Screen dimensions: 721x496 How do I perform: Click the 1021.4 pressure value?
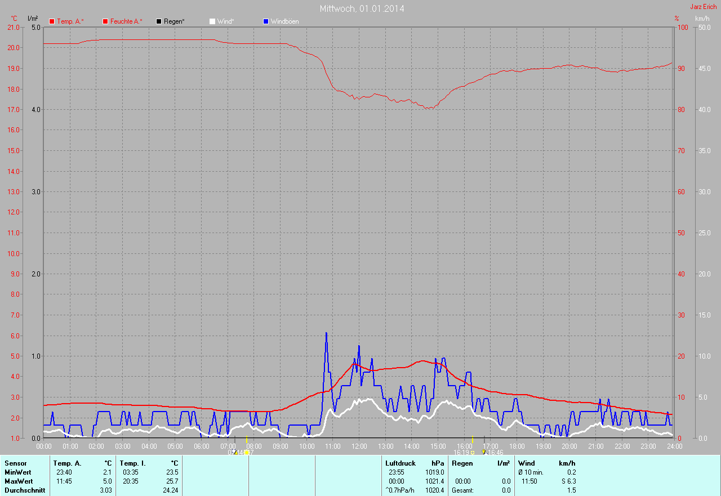point(434,481)
